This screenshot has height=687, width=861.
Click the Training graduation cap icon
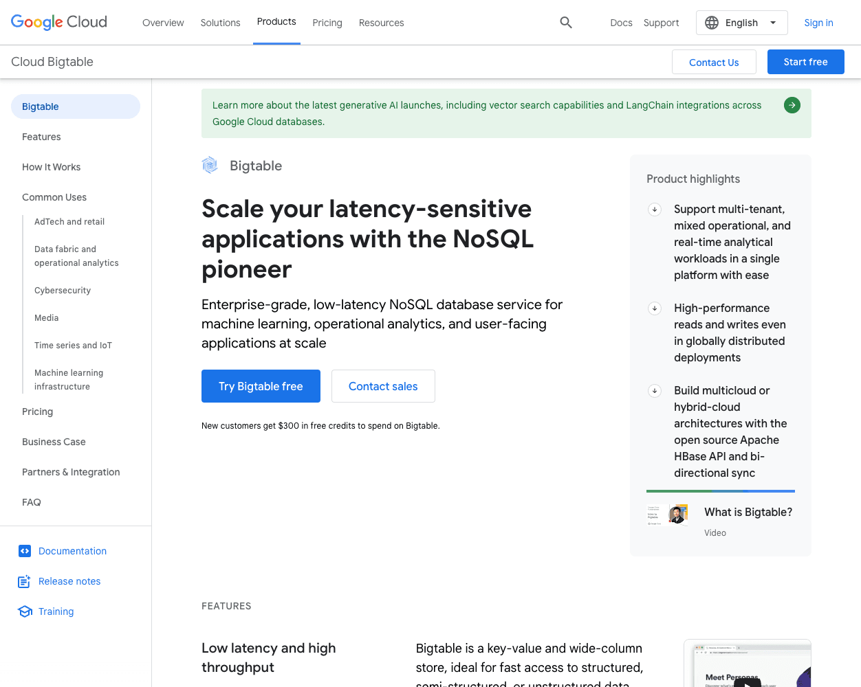pyautogui.click(x=25, y=611)
